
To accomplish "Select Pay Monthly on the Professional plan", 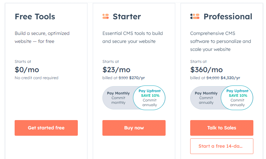I will pos(206,98).
